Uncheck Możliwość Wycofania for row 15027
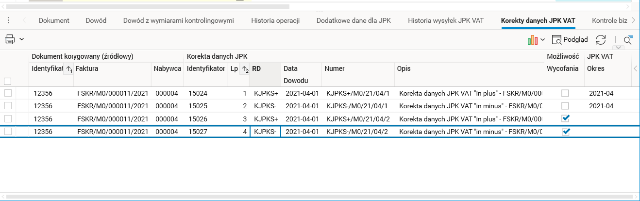Viewport: 640px width, 201px height. click(x=565, y=131)
